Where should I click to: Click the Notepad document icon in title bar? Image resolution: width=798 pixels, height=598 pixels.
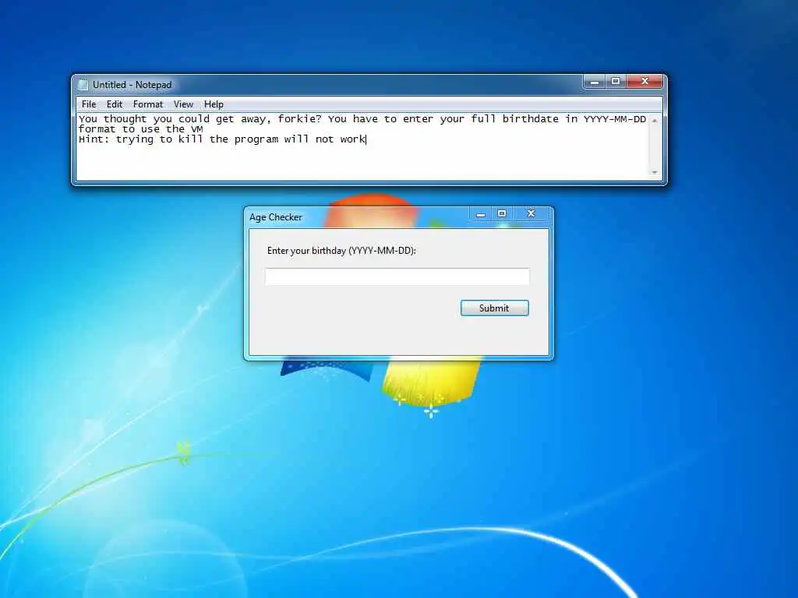point(83,84)
